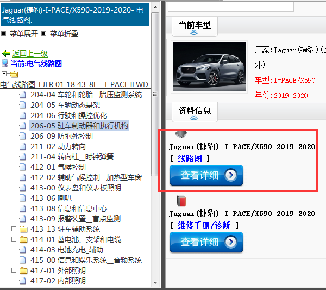Click the tree panel scrollbar thumb

(x=155, y=94)
